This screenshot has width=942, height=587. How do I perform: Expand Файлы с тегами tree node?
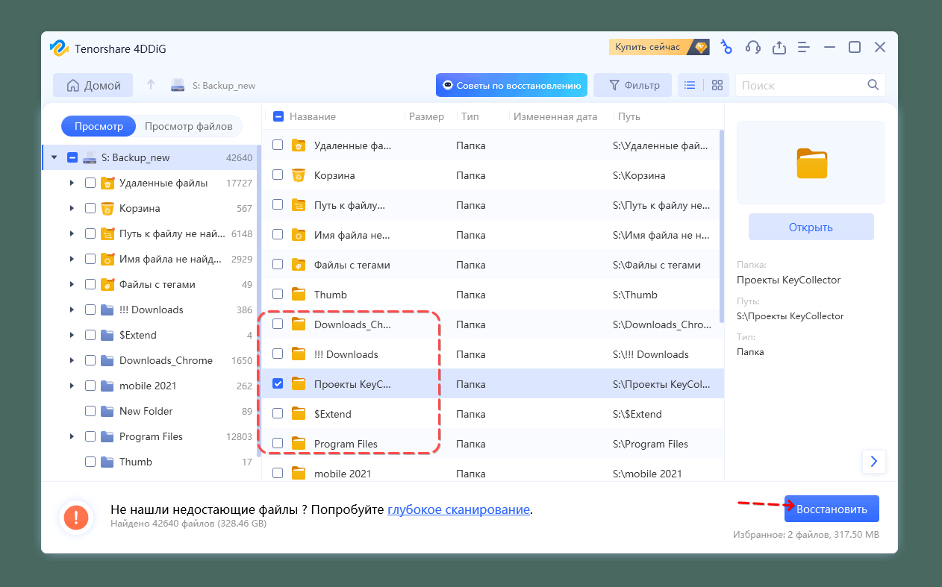coord(72,284)
